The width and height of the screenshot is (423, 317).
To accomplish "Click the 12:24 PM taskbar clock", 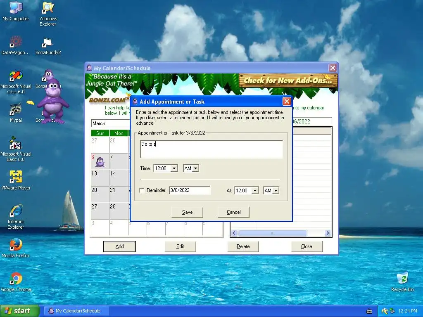I will (x=408, y=311).
